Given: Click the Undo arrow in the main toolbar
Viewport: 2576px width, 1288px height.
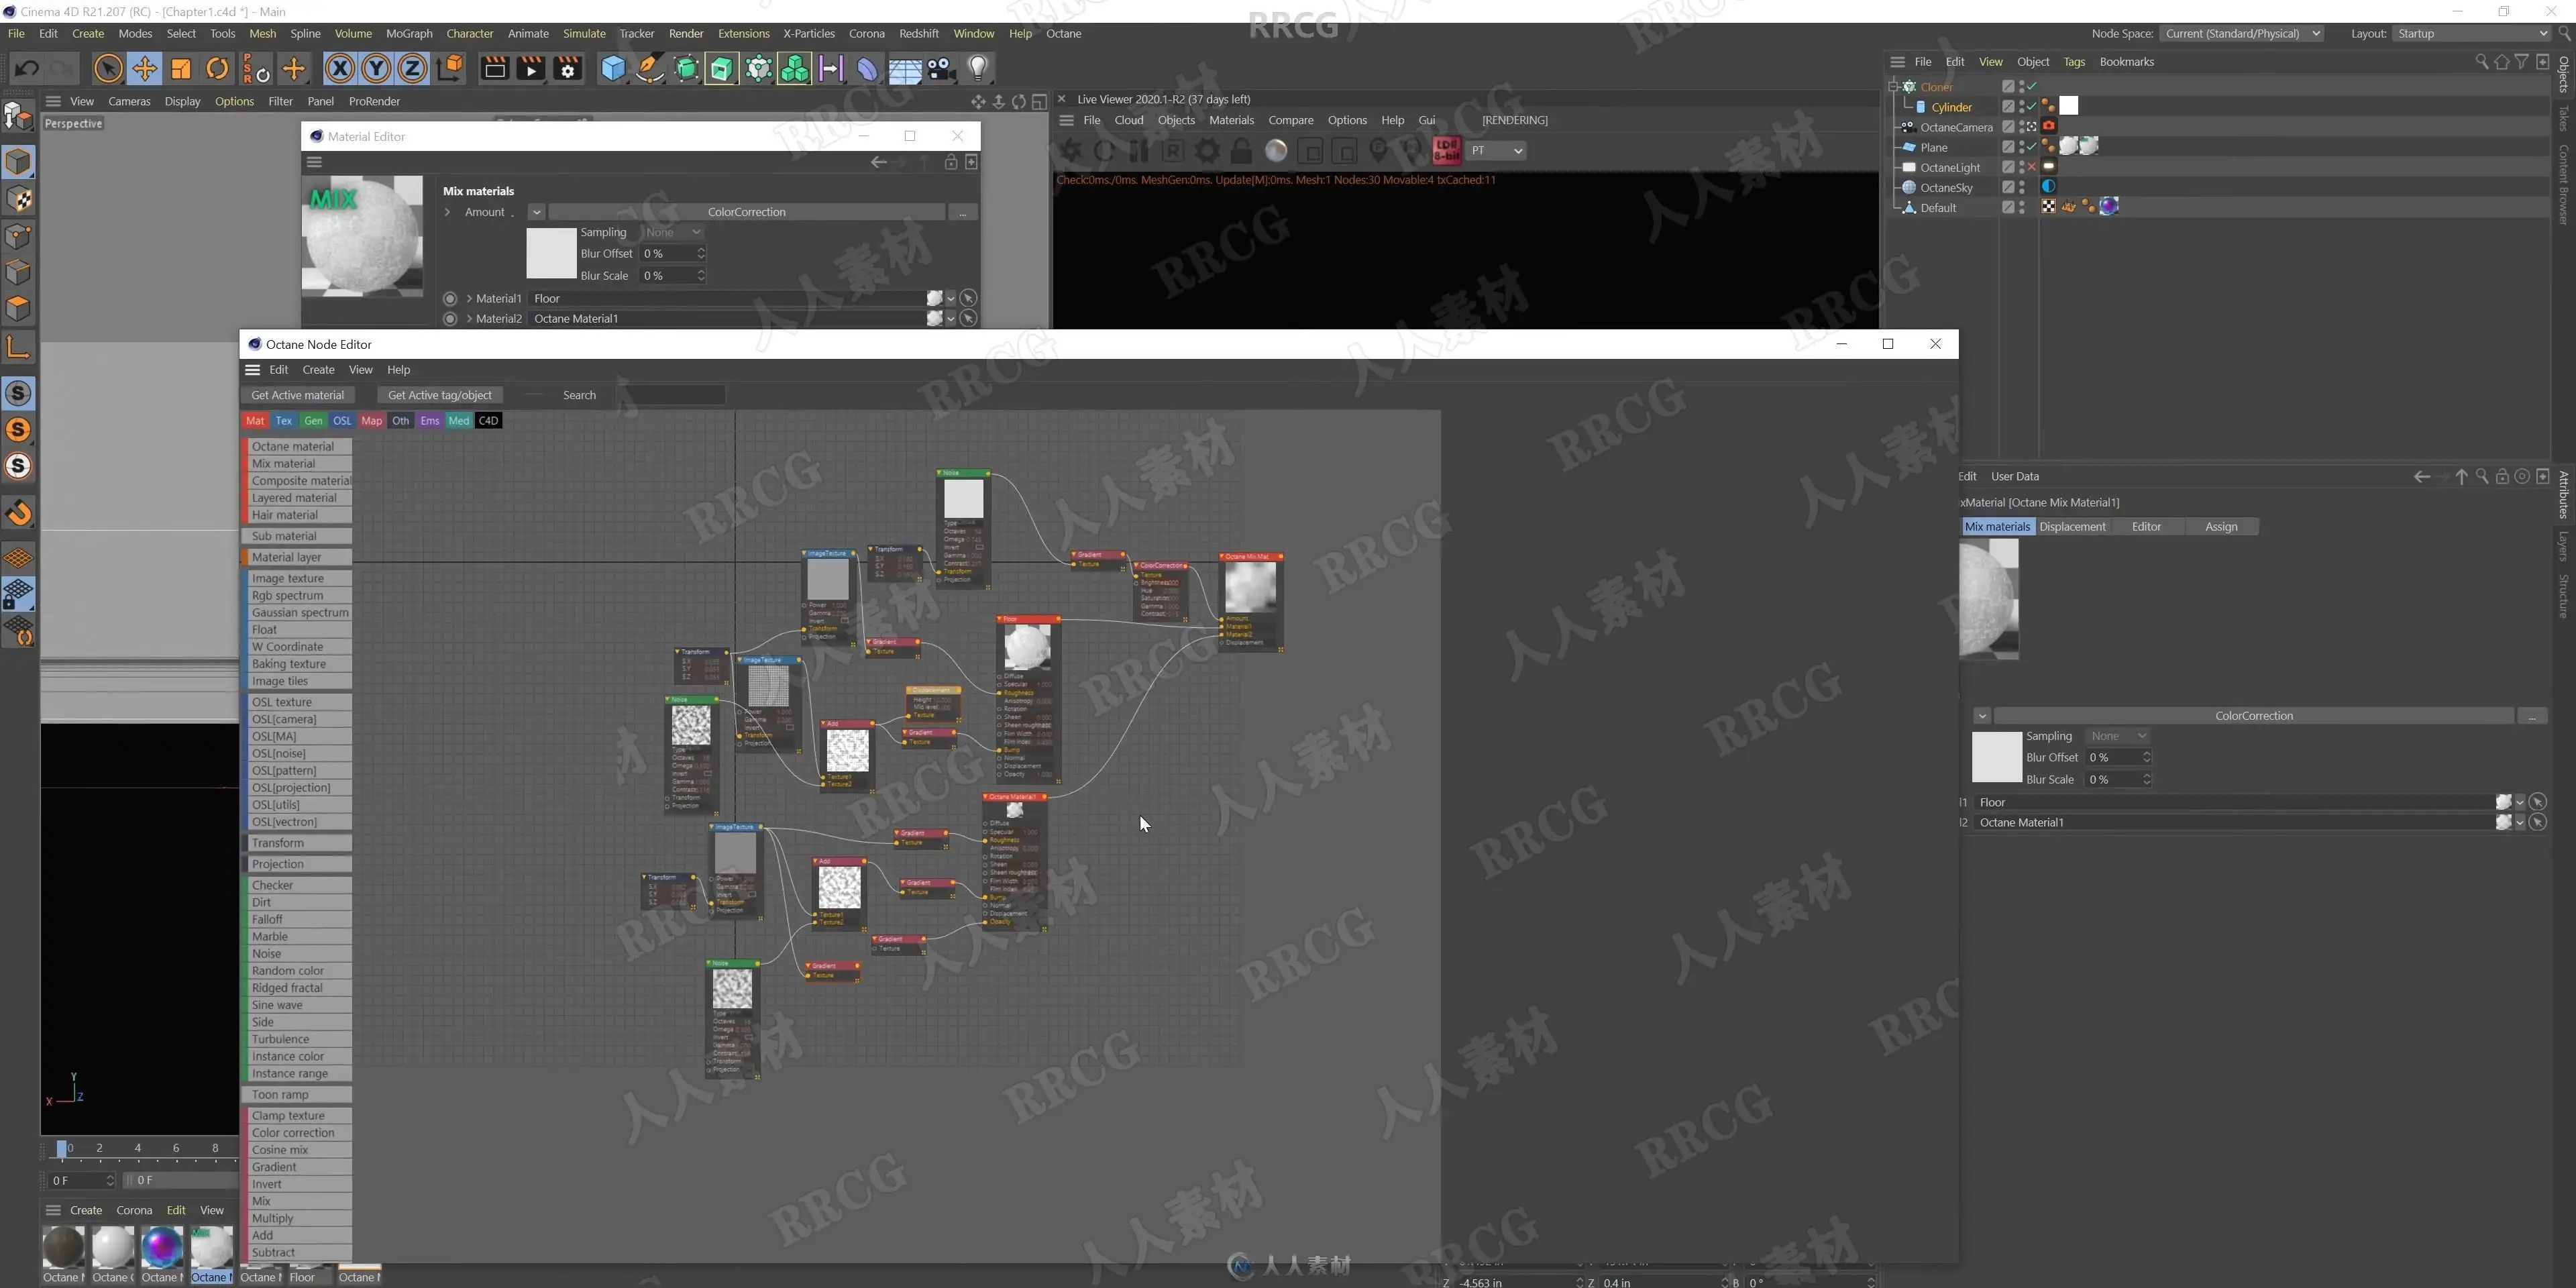Looking at the screenshot, I should (27, 68).
